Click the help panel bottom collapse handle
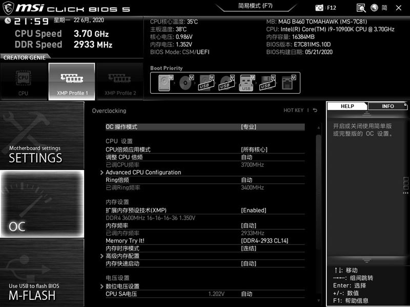Image resolution: width=410 pixels, height=307 pixels. (366, 260)
